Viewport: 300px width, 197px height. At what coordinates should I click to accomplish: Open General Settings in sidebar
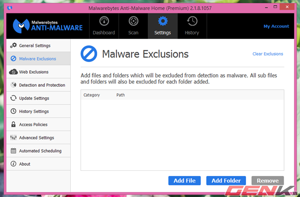tap(38, 45)
